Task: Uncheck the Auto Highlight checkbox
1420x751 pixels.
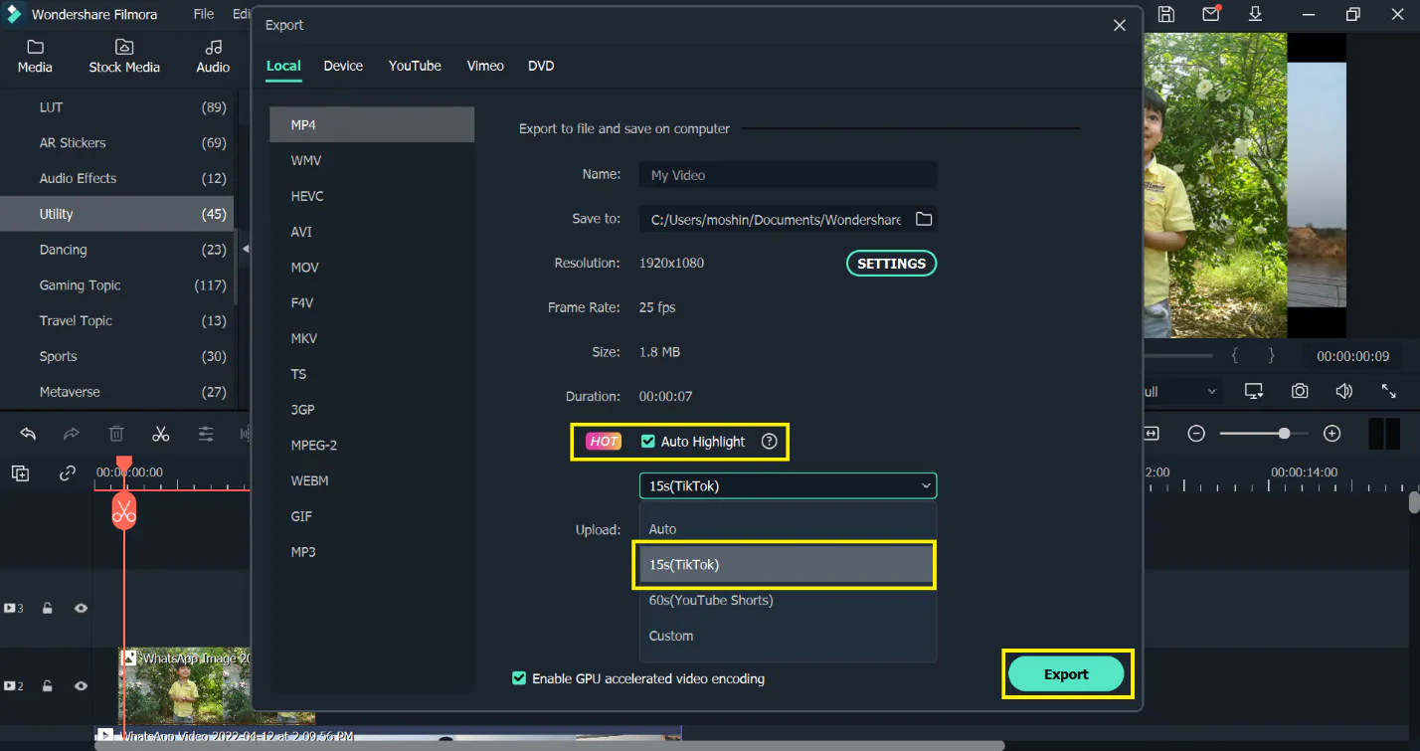Action: [x=648, y=442]
